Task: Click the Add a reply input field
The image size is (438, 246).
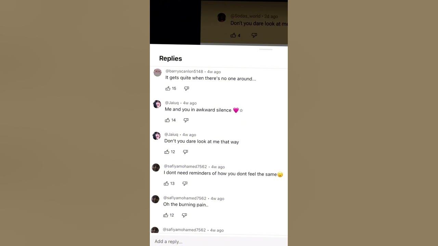Action: click(x=219, y=241)
